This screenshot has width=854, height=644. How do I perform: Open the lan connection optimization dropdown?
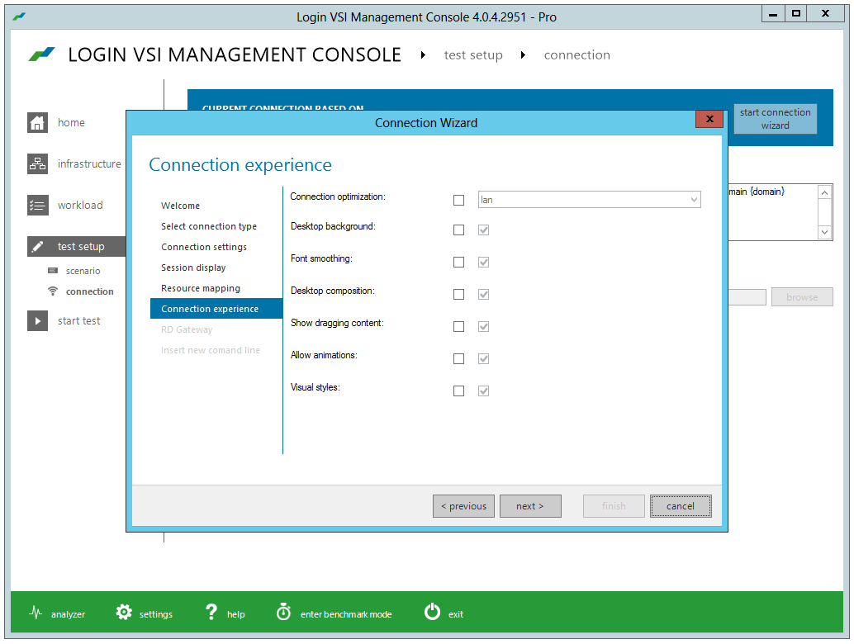point(590,200)
